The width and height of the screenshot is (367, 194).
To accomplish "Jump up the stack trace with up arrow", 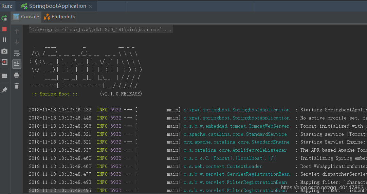I will 17,31.
